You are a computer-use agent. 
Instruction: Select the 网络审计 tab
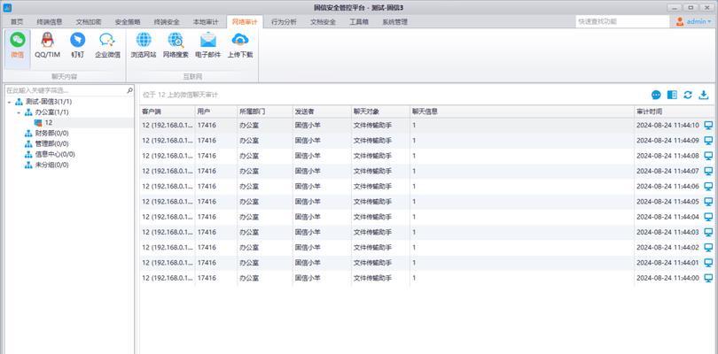pyautogui.click(x=245, y=21)
